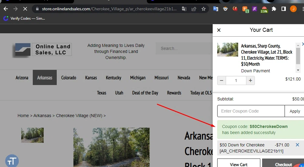Click the address bar URL
304x167 pixels.
coord(109,9)
